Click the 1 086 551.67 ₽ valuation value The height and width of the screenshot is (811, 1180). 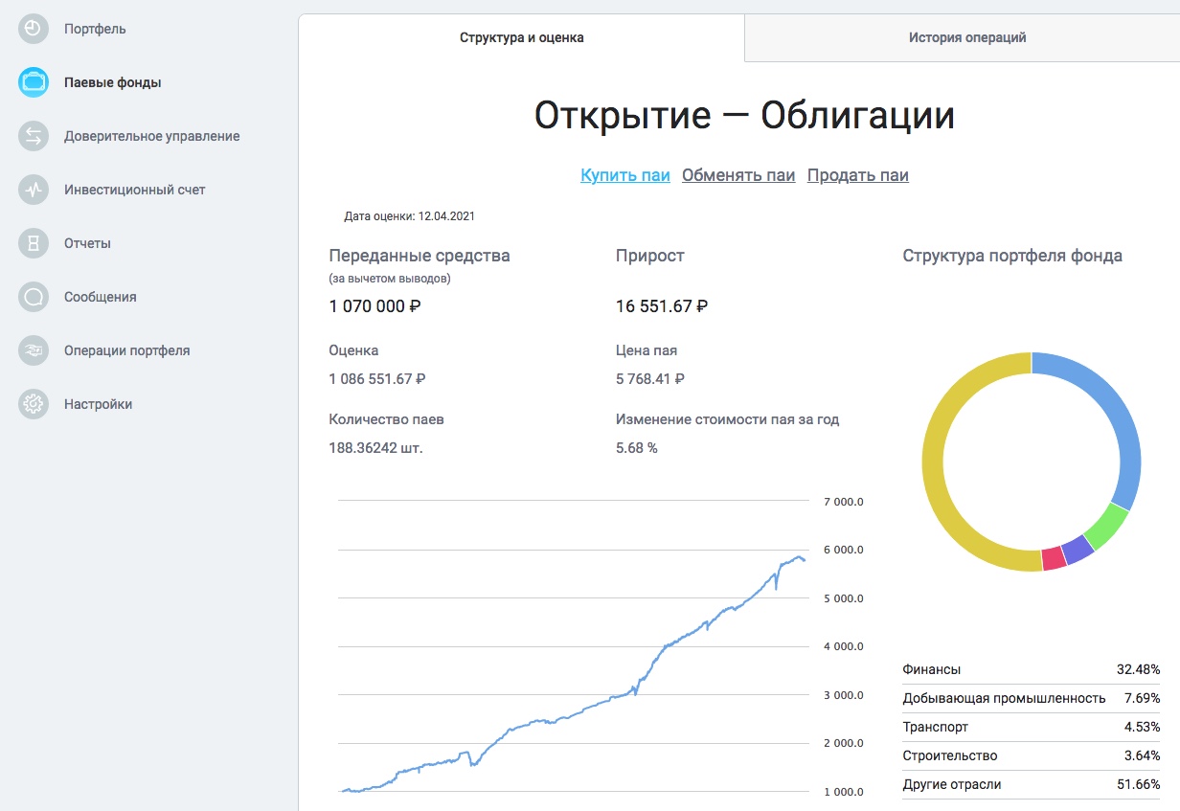point(376,379)
